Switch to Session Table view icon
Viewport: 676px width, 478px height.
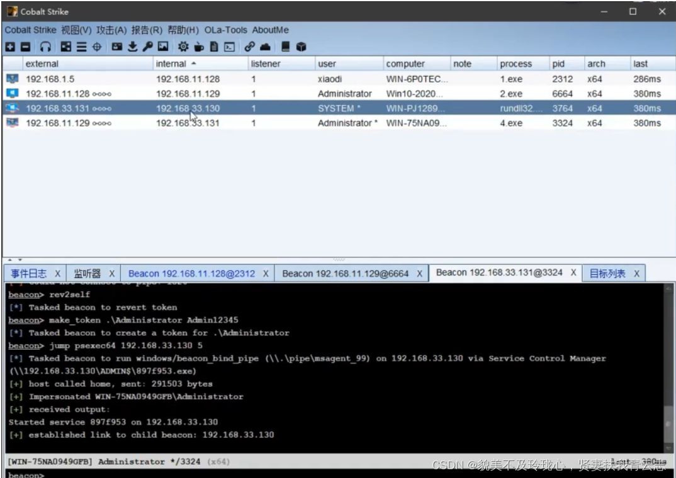(81, 47)
